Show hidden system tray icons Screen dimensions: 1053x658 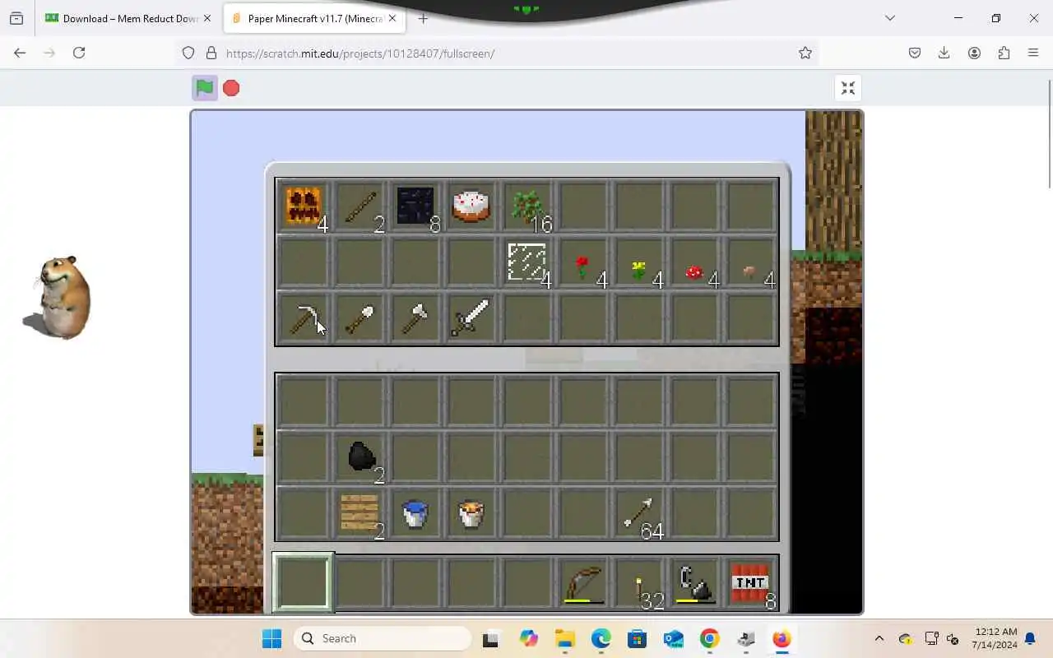tap(879, 638)
